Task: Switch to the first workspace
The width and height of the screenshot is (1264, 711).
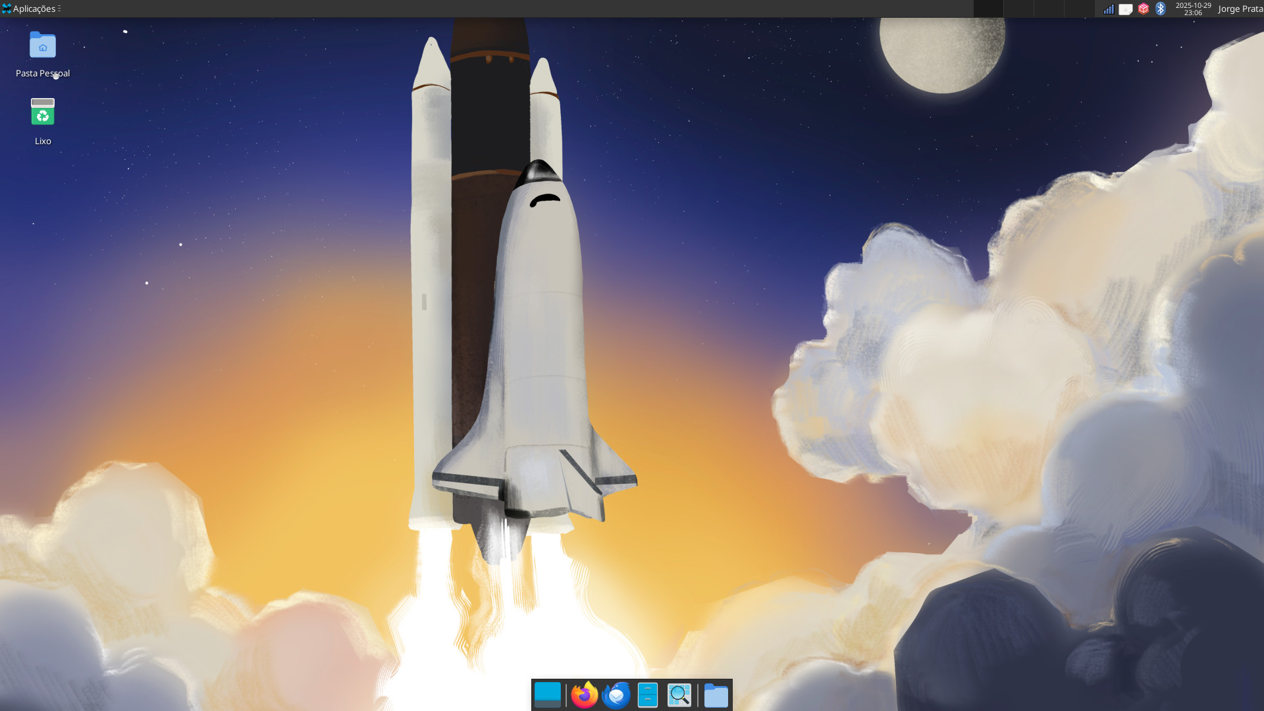Action: click(988, 9)
